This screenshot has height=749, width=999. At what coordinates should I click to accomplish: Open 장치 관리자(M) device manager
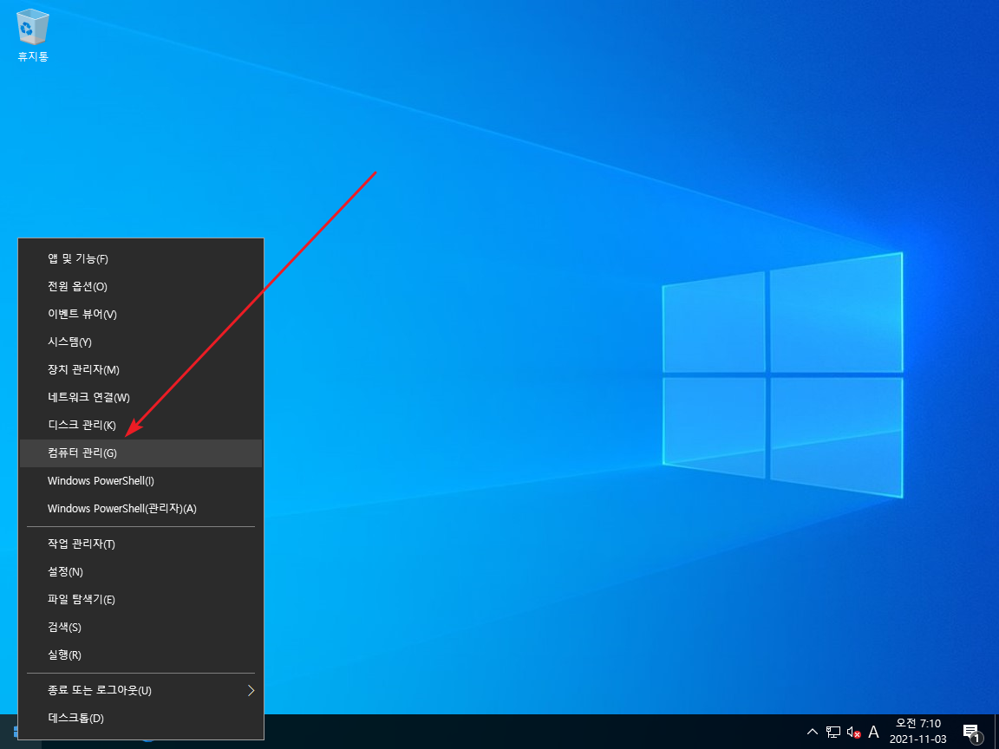[140, 369]
